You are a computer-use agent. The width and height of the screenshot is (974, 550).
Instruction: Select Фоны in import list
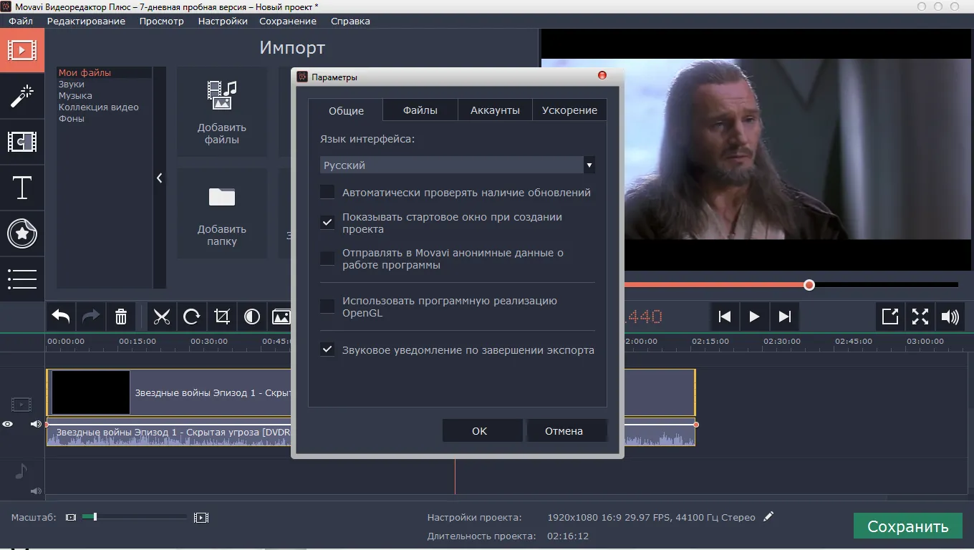point(72,118)
